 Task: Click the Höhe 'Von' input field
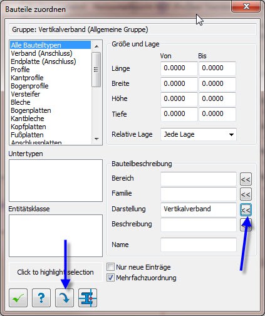(x=179, y=99)
